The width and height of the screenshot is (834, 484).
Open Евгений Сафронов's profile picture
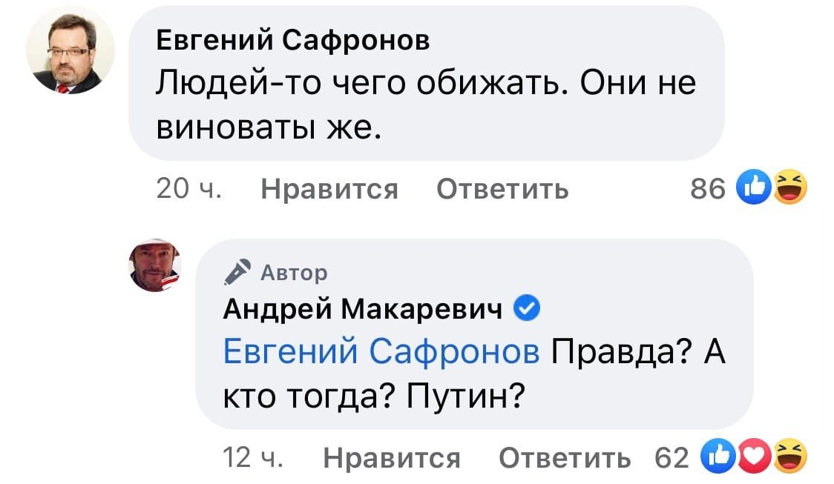coord(70,50)
